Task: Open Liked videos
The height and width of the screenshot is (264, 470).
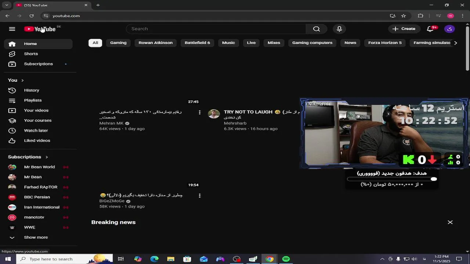Action: click(38, 140)
